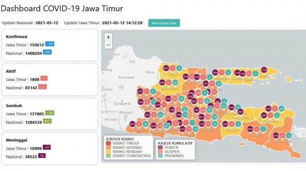Select the 3826 marker on Trenggalek
306x171 pixels.
pos(153,126)
